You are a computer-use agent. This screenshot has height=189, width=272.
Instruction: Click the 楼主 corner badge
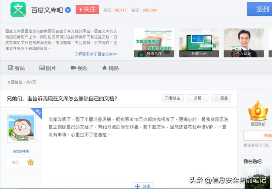(38, 112)
